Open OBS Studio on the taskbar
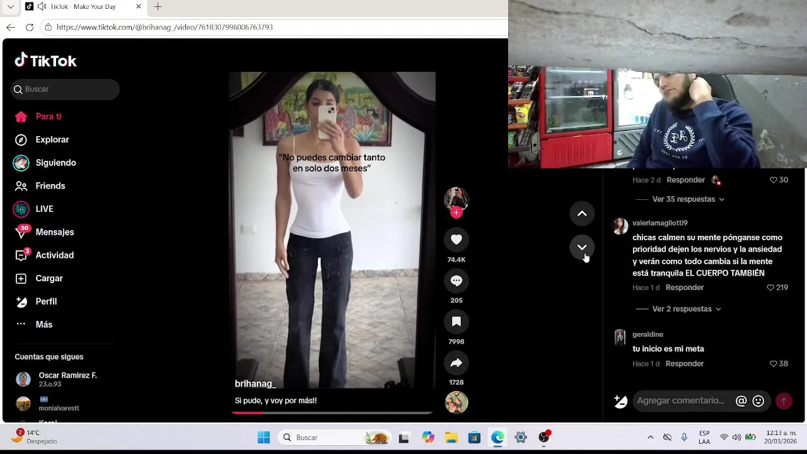807x454 pixels. [544, 438]
